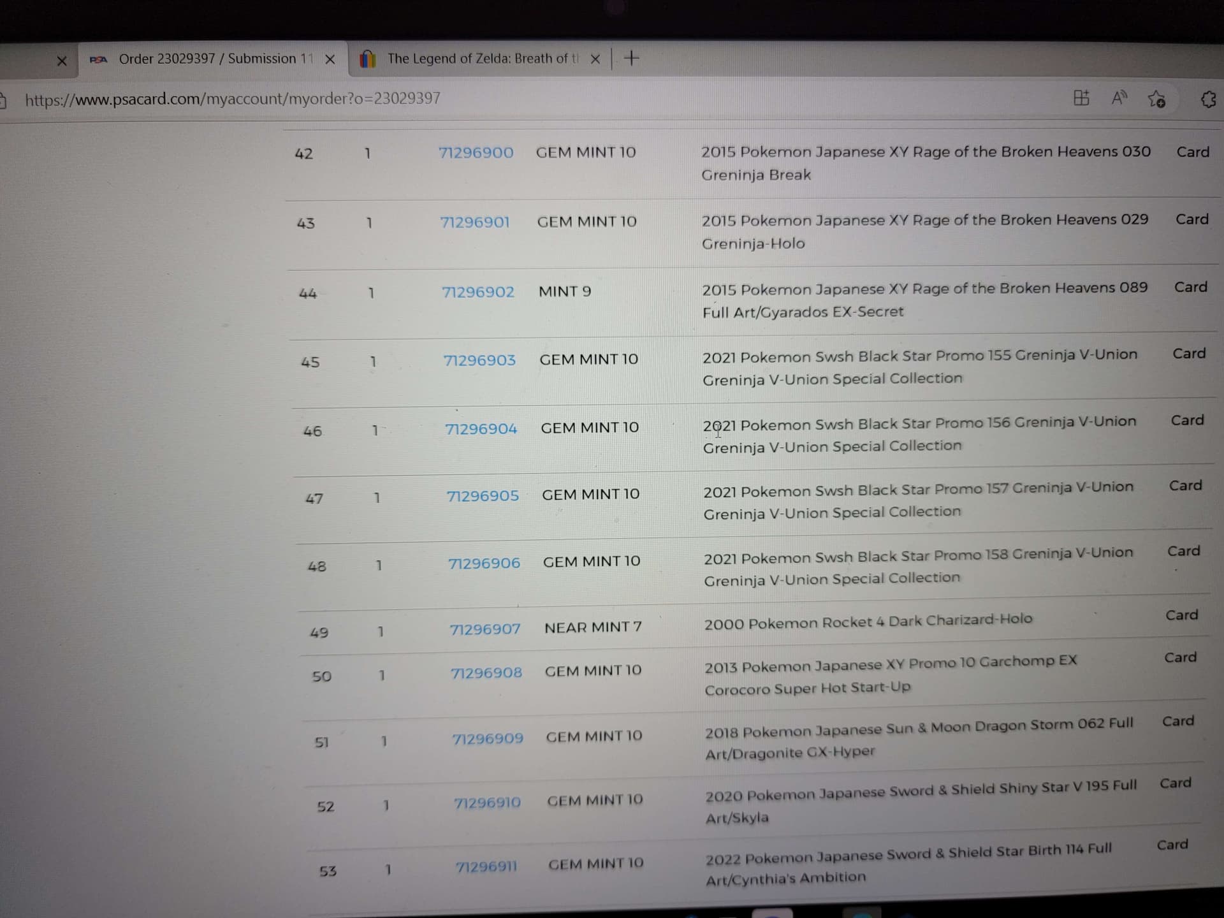Click Card type in Dark Charizard row
1224x918 pixels.
pos(1182,615)
